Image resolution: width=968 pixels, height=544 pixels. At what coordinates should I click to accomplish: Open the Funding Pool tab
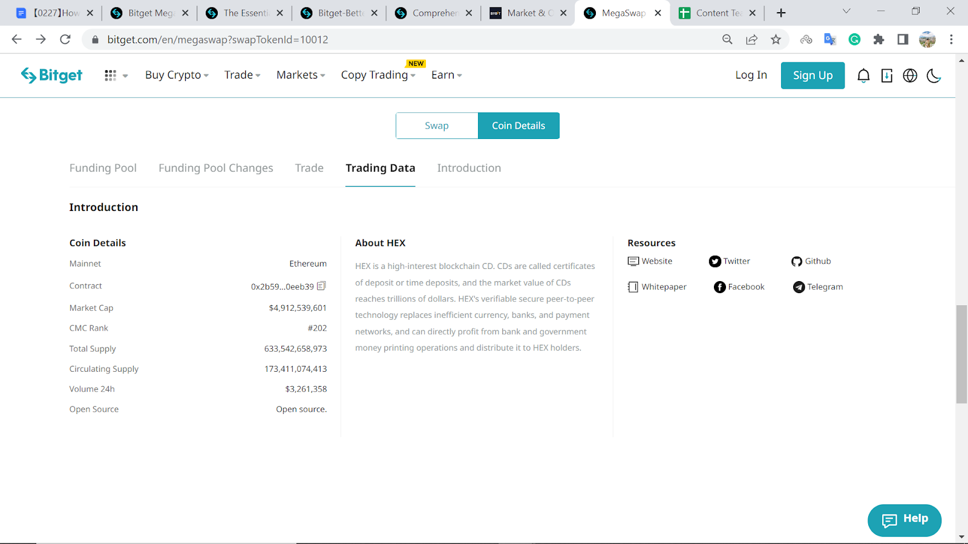click(103, 168)
